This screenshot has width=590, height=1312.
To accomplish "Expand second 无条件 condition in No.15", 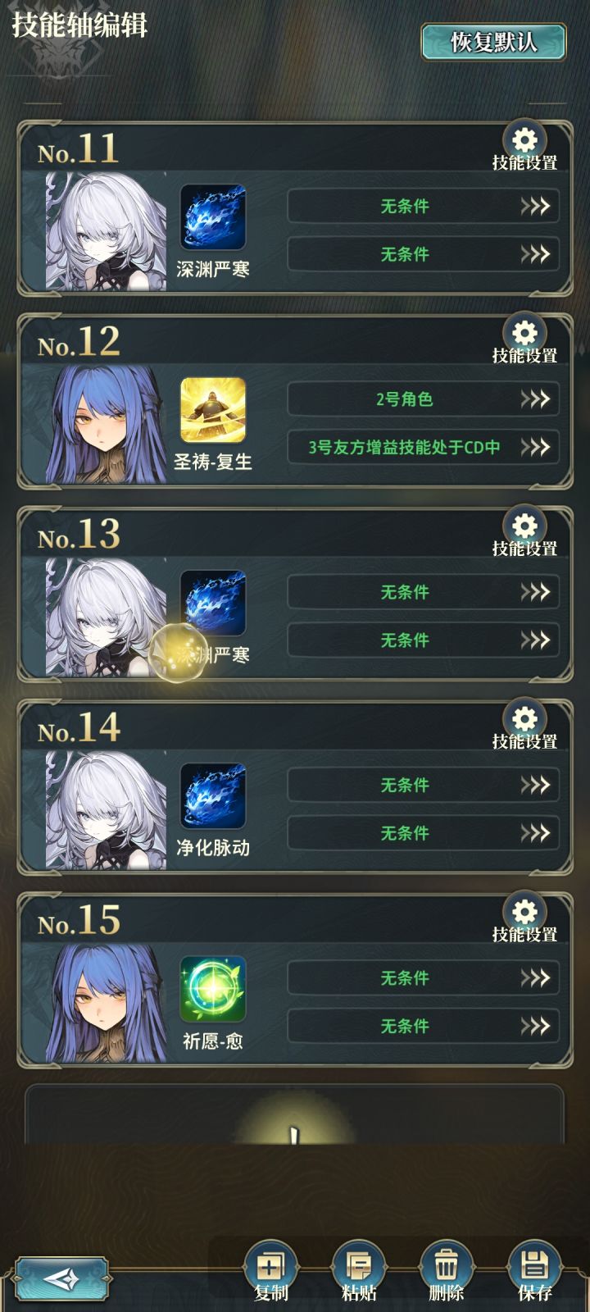I will click(x=424, y=1026).
